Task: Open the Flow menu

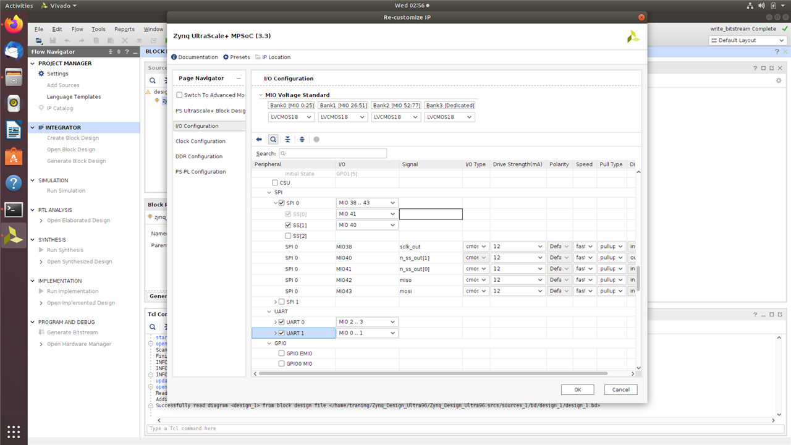Action: coord(77,29)
